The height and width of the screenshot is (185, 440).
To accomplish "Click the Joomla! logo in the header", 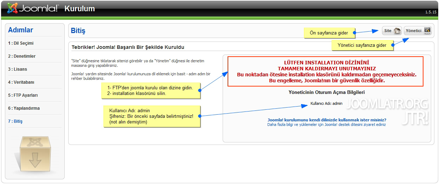I will (x=33, y=8).
